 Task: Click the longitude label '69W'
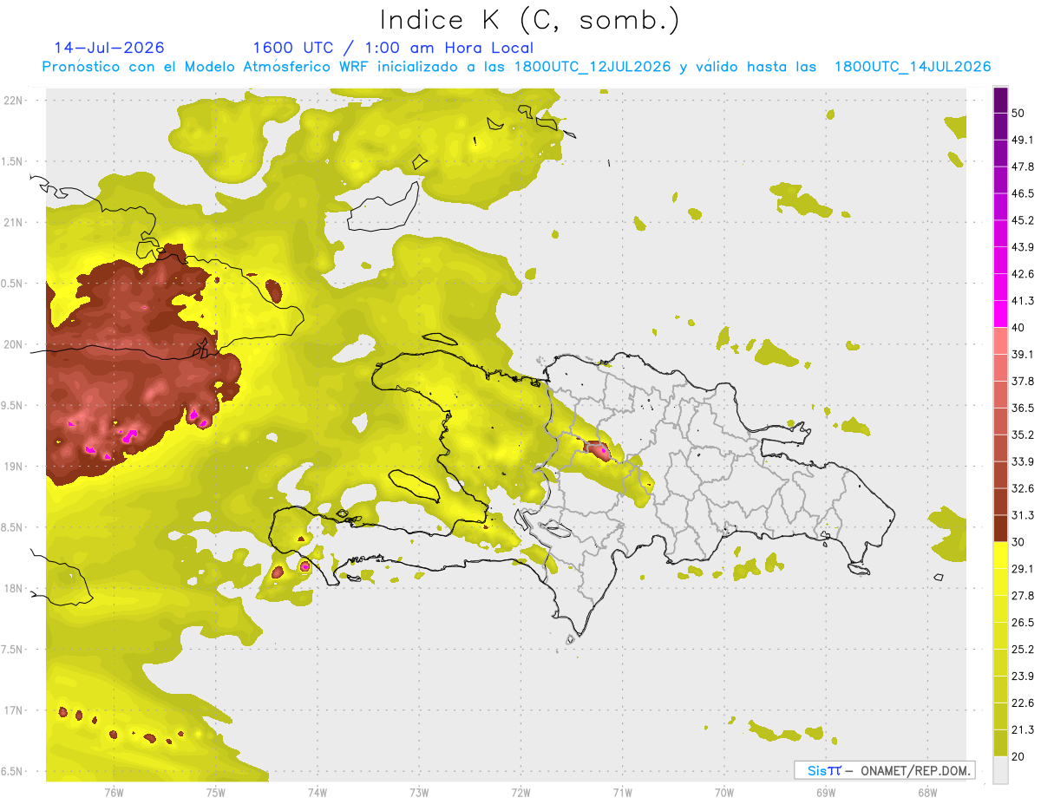[x=826, y=793]
